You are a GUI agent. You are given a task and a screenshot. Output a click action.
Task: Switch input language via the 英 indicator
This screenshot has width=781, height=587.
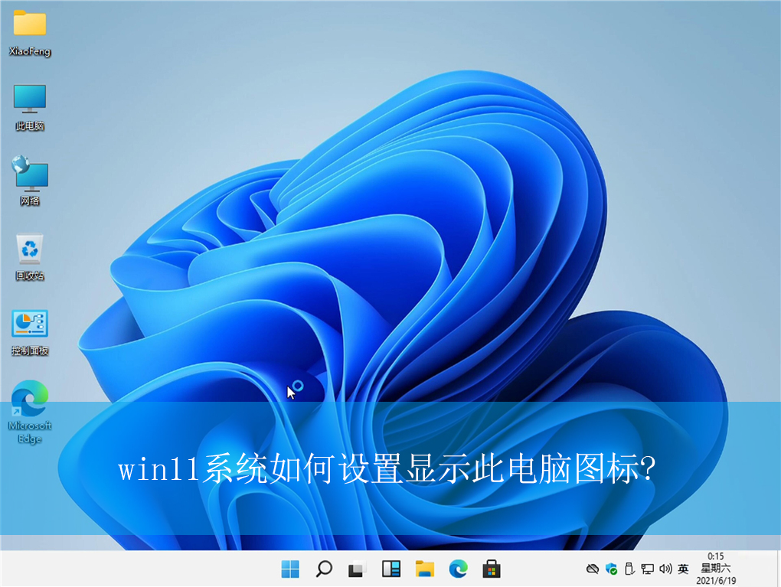[682, 569]
